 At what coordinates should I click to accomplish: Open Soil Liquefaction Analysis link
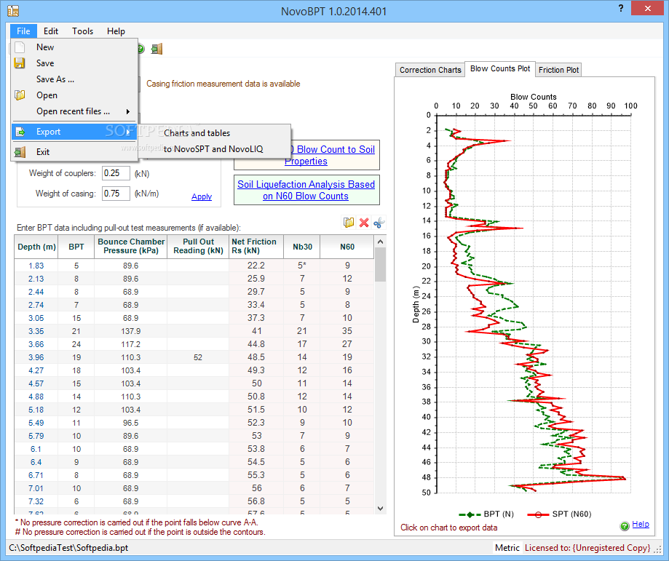tap(306, 190)
